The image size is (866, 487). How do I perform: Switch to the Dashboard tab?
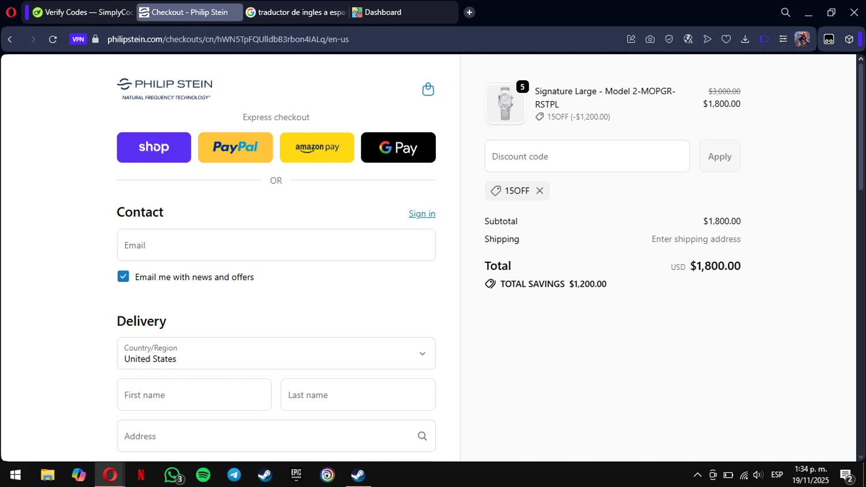(x=402, y=12)
